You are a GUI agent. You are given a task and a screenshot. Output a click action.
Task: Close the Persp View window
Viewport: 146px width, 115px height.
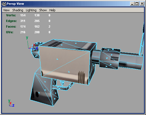tap(142, 4)
